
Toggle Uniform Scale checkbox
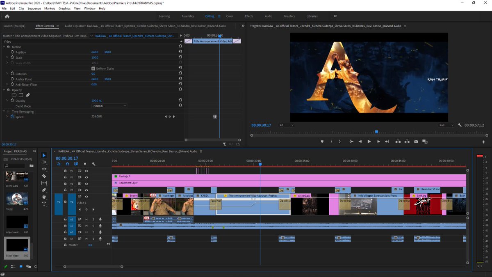(x=93, y=69)
